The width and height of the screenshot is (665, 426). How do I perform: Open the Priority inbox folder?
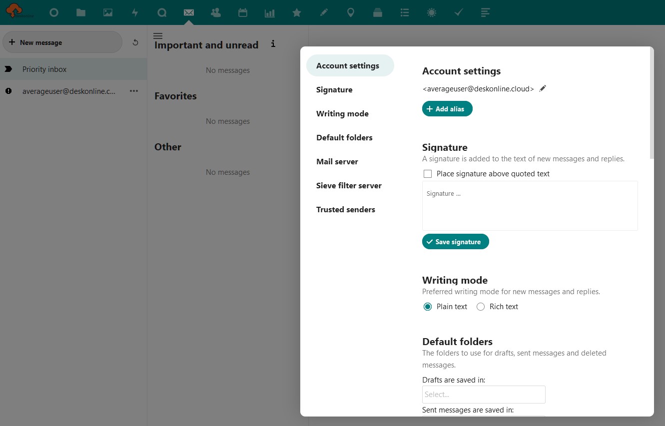pyautogui.click(x=73, y=69)
